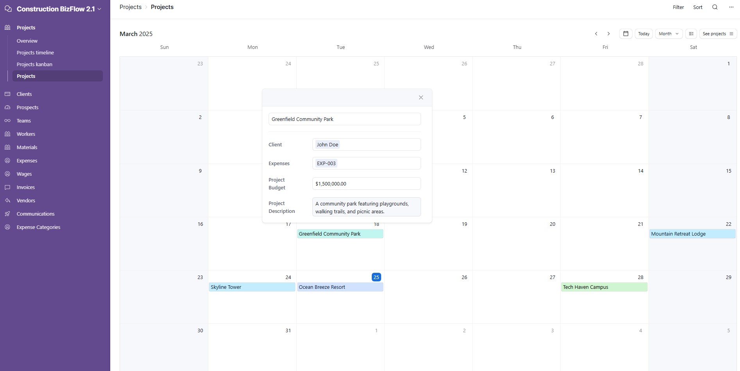The width and height of the screenshot is (740, 371).
Task: Open Projects kanban in sidebar
Action: click(34, 64)
